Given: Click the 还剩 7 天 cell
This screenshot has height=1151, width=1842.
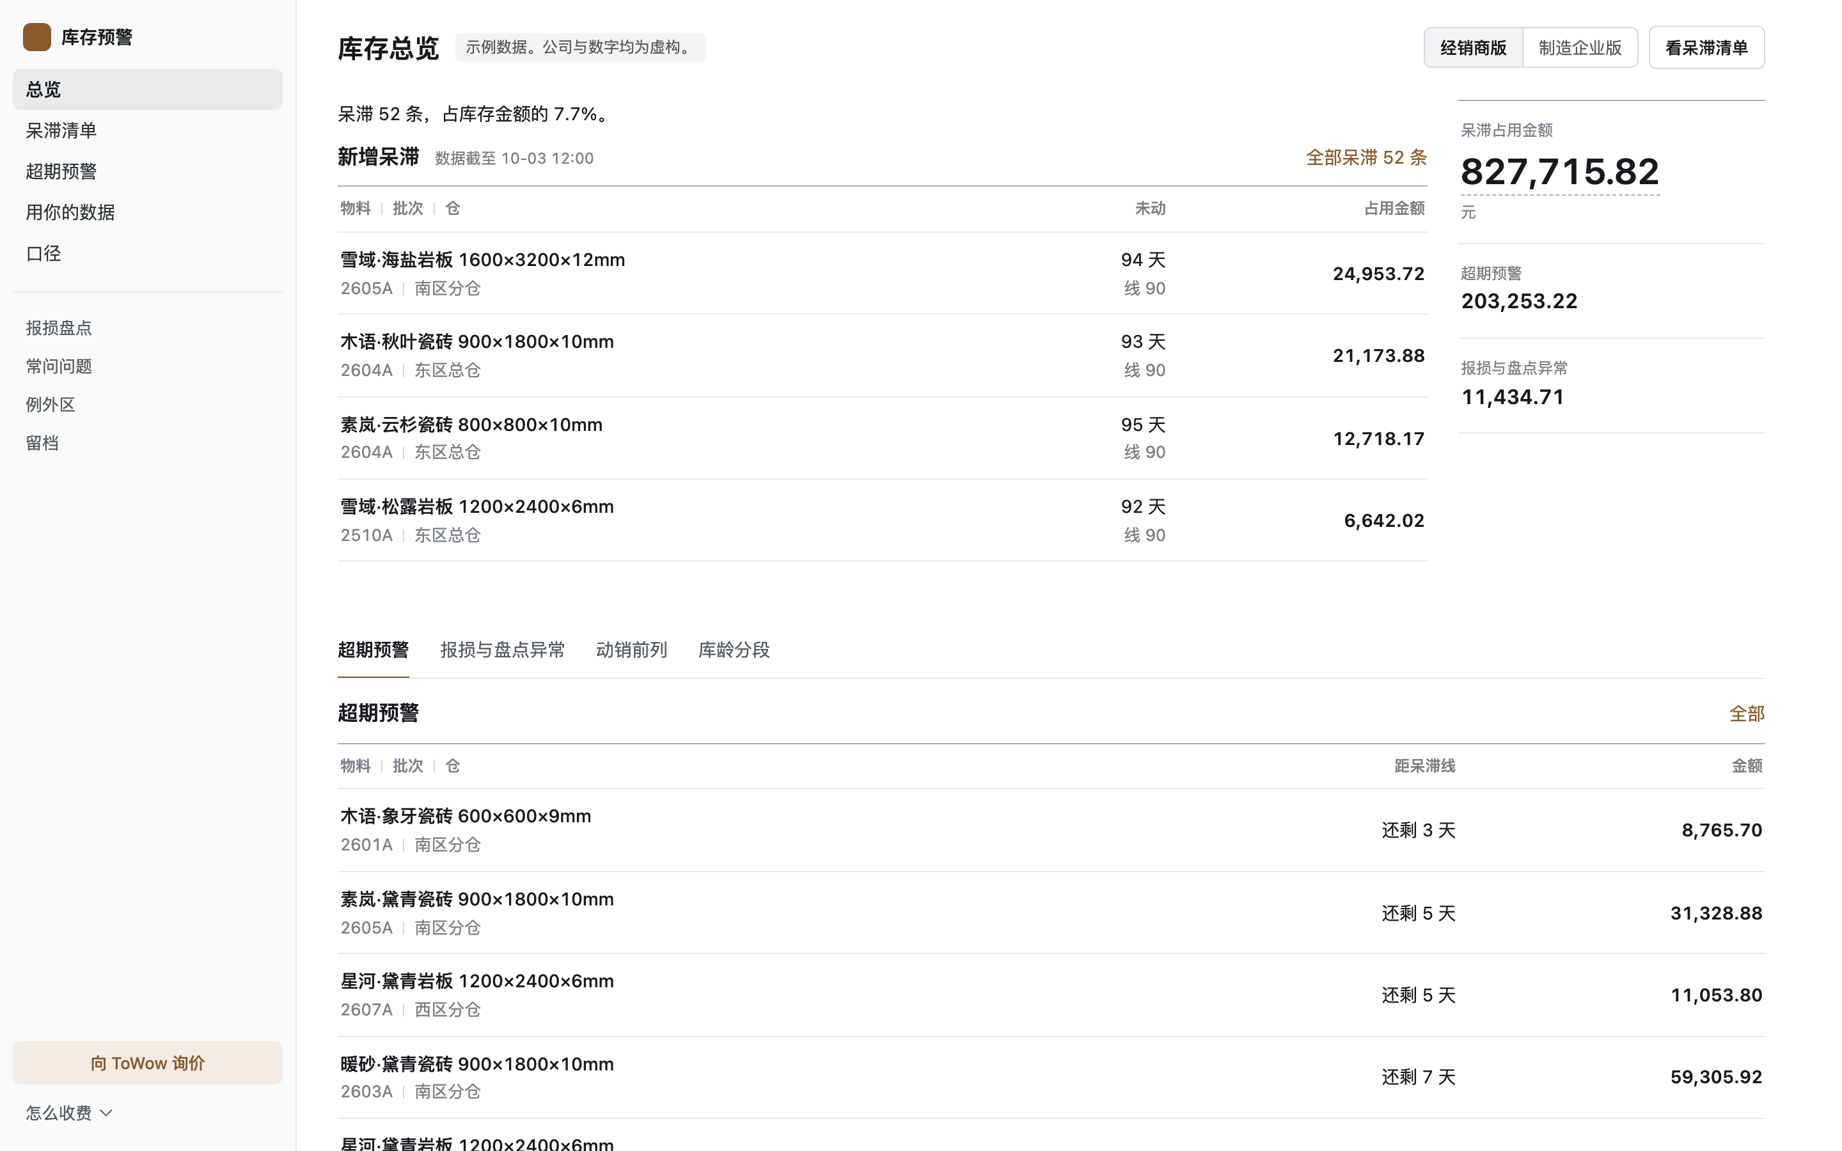Looking at the screenshot, I should point(1419,1077).
